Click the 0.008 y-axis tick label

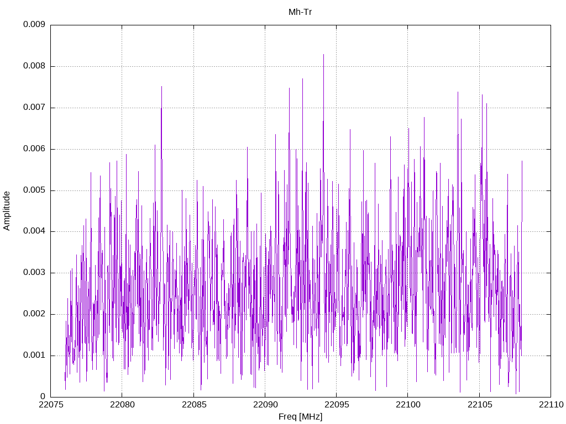34,66
